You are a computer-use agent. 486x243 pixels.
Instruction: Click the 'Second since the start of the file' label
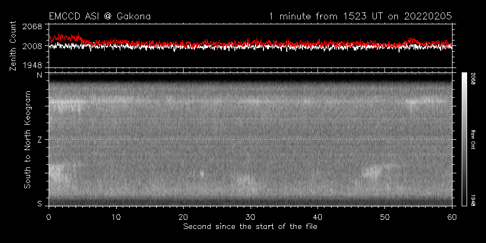tap(250, 227)
